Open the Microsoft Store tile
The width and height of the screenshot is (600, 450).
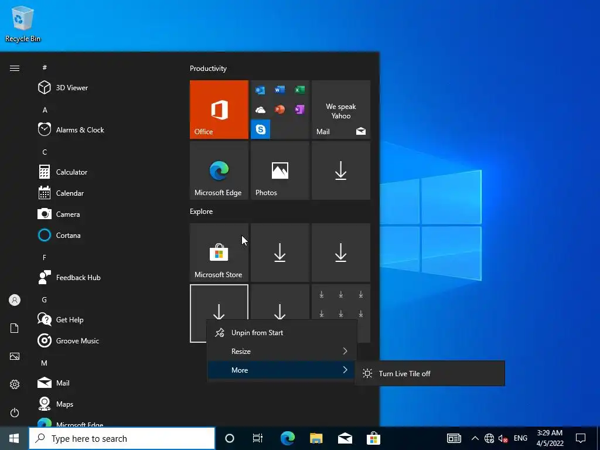coord(219,253)
